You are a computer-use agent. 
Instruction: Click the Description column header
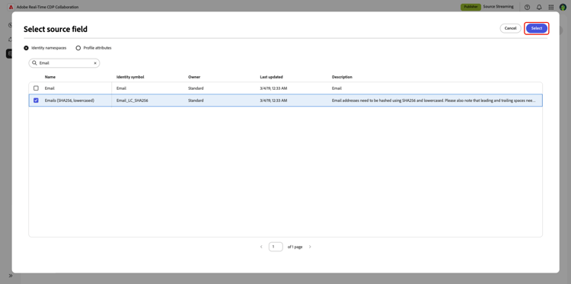tap(342, 77)
